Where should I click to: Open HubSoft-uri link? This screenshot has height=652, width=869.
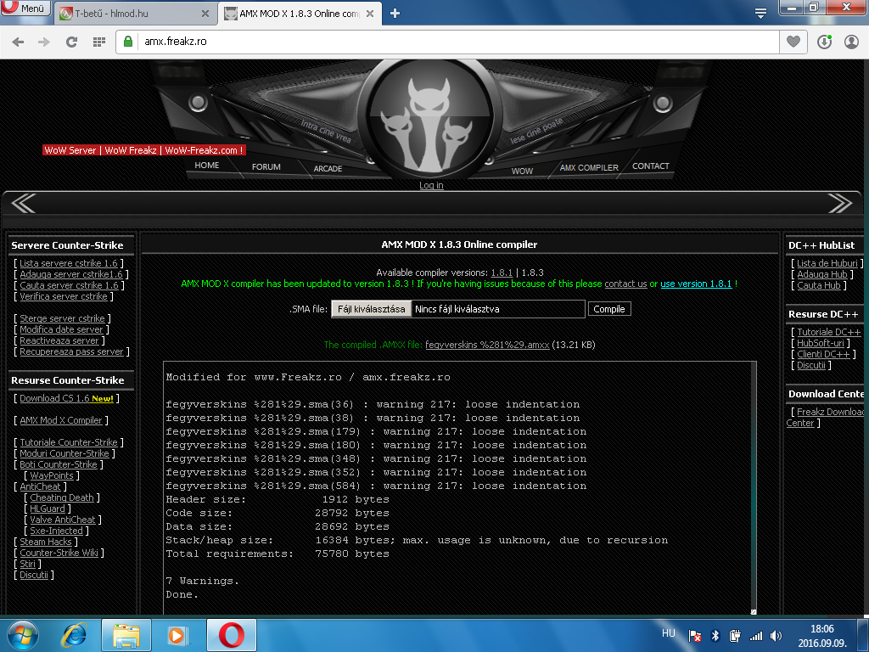(x=821, y=343)
